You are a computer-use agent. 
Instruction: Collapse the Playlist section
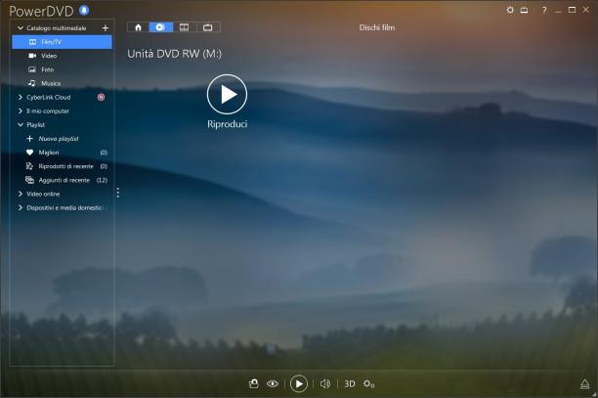21,125
